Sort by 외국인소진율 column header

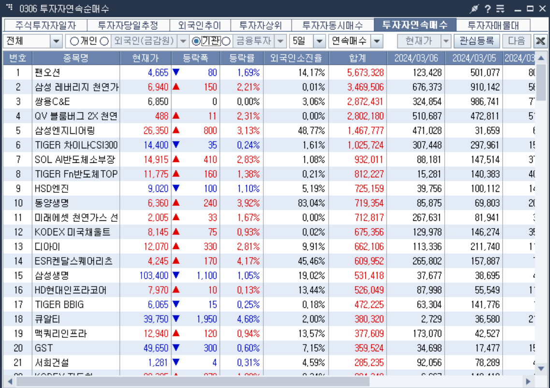click(x=296, y=58)
